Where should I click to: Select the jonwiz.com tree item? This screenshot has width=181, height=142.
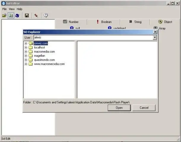tap(41, 43)
